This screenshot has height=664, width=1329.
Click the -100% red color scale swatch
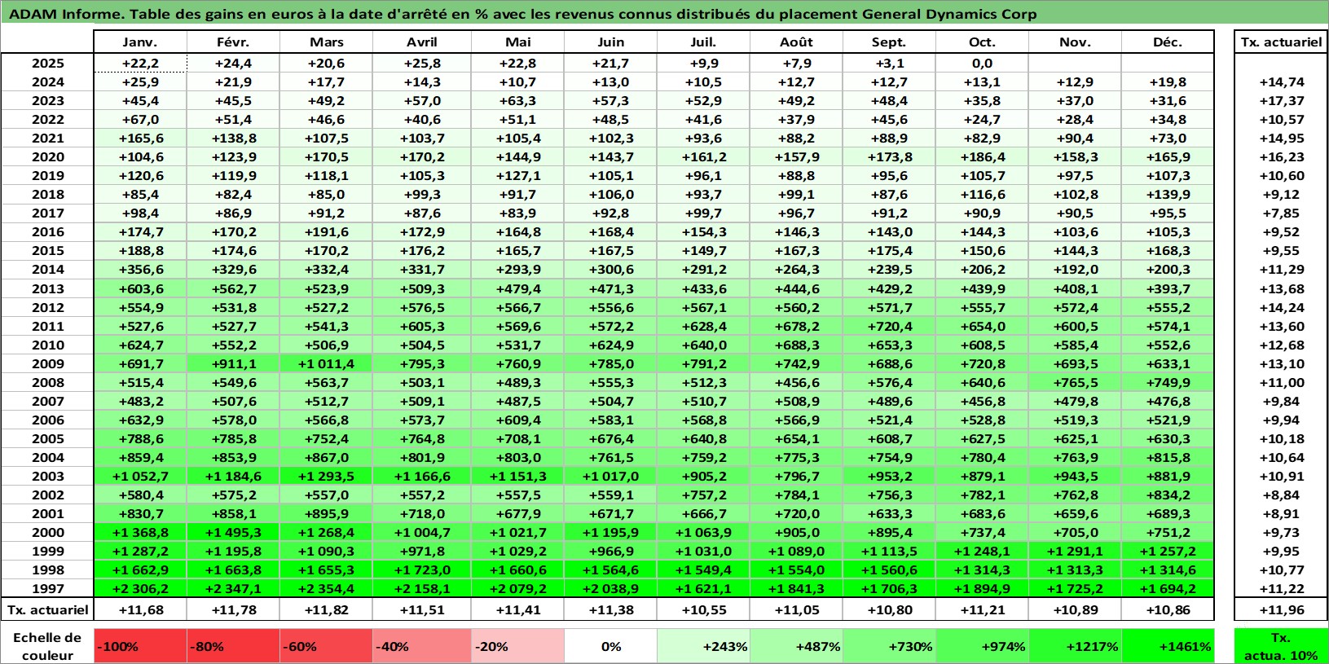(x=140, y=645)
